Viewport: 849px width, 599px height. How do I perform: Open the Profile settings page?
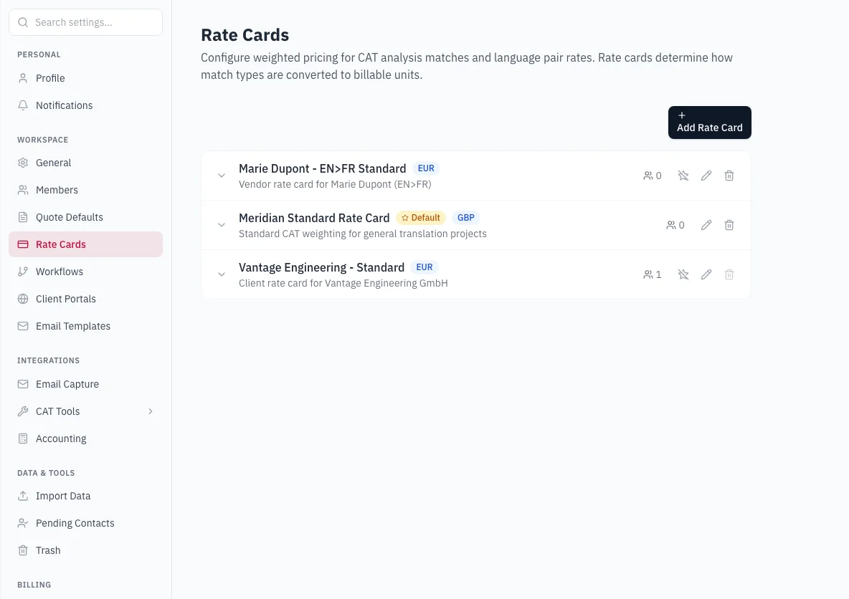(x=85, y=78)
